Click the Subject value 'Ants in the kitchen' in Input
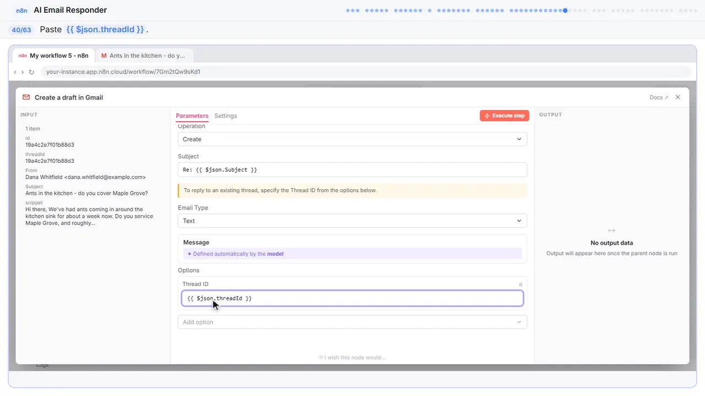 coord(86,193)
